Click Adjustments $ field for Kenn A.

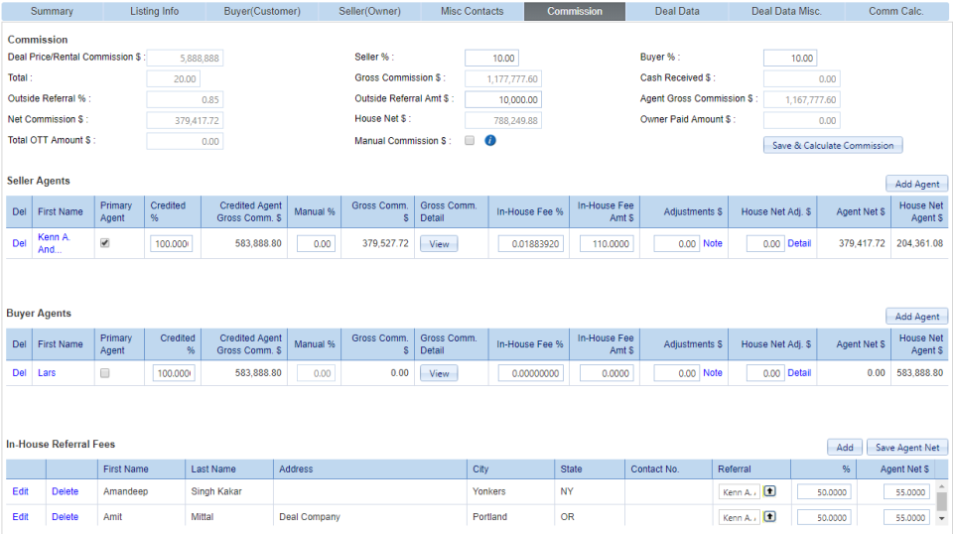[x=676, y=243]
